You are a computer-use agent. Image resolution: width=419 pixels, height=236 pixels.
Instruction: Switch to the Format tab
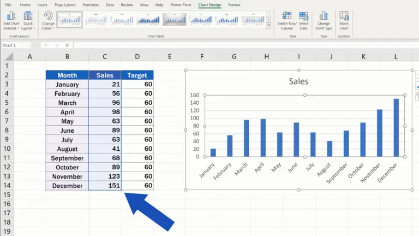[x=234, y=4]
